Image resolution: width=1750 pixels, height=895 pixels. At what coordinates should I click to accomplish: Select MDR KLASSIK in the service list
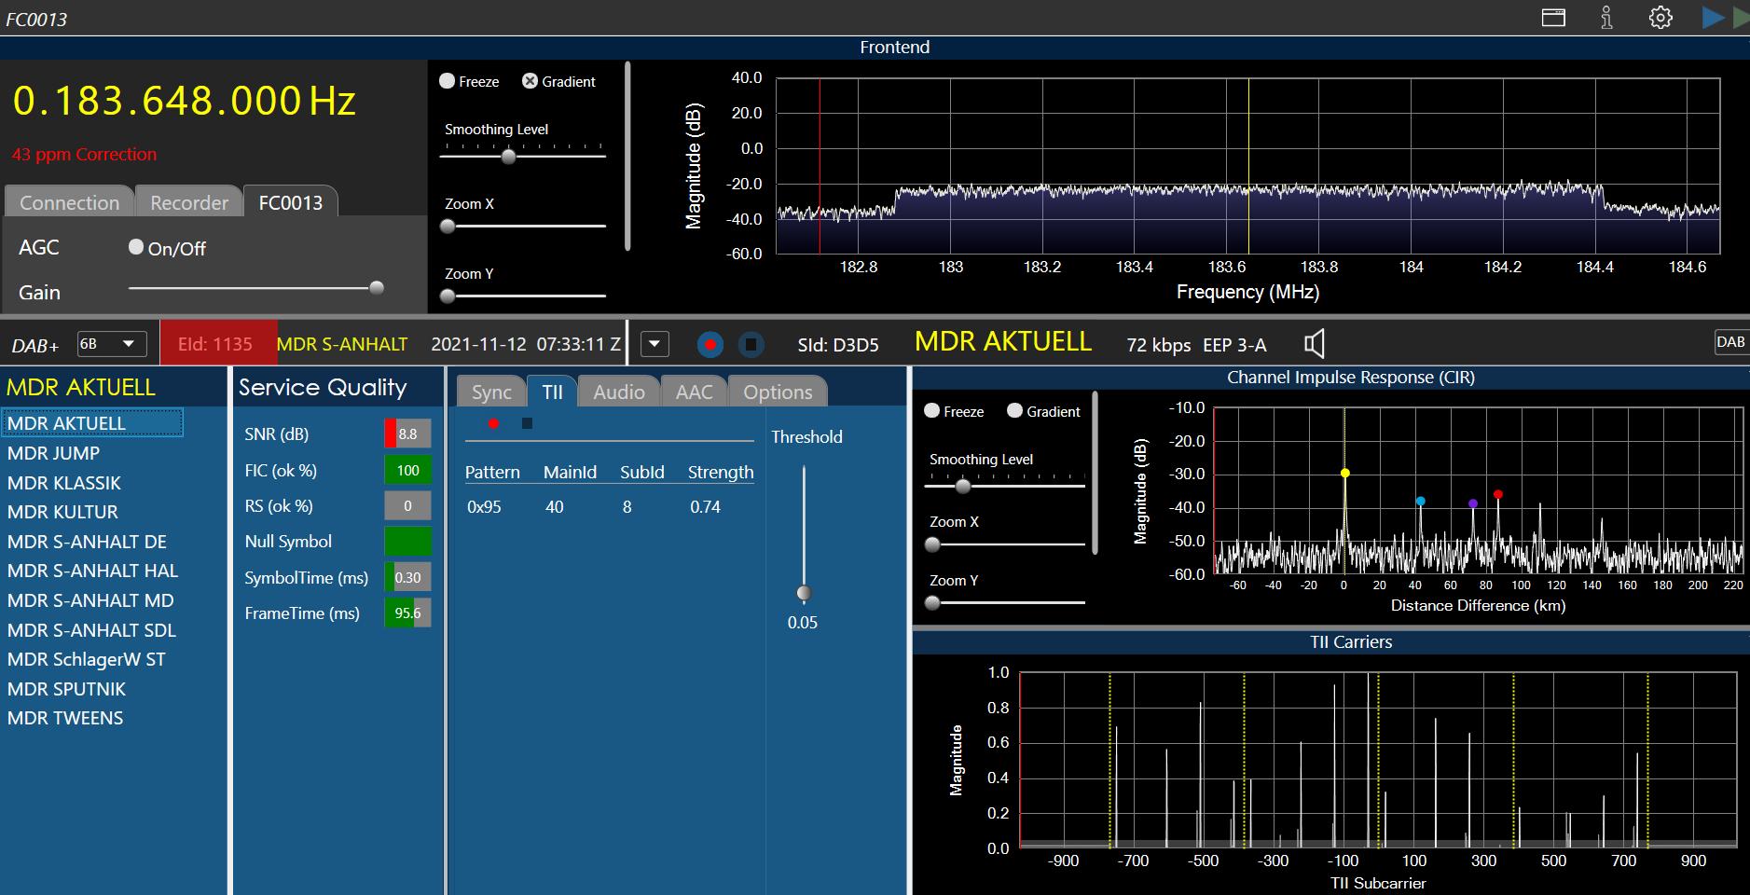tap(64, 483)
